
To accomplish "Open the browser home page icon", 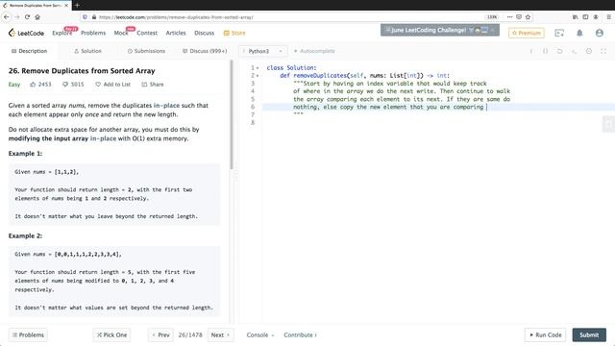I will 37,17.
